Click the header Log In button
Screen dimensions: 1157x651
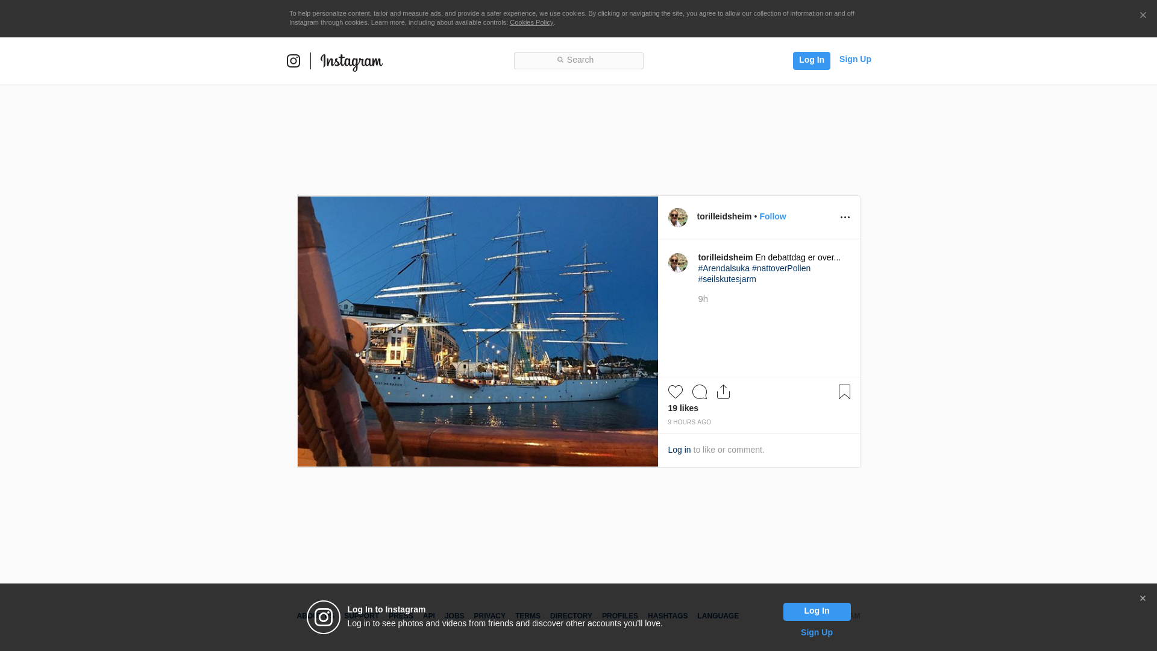tap(811, 60)
